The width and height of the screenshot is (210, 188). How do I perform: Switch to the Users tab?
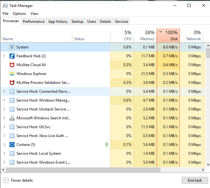(x=92, y=22)
